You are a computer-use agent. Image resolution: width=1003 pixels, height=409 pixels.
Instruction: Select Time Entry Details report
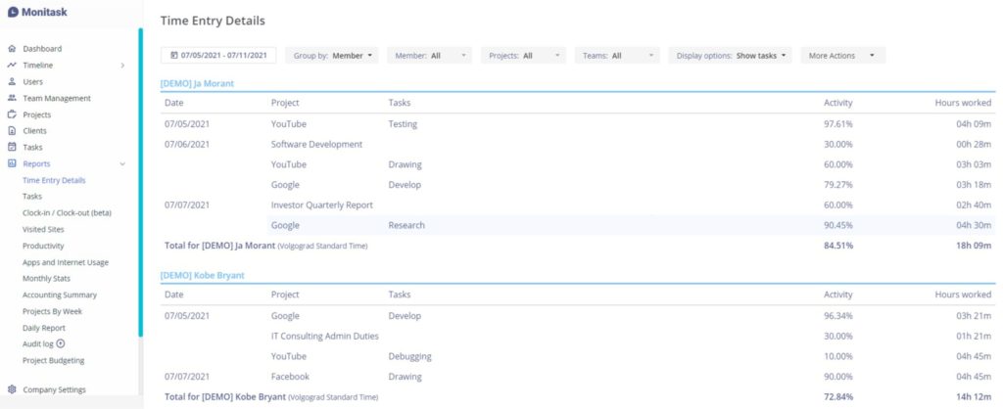pos(54,180)
